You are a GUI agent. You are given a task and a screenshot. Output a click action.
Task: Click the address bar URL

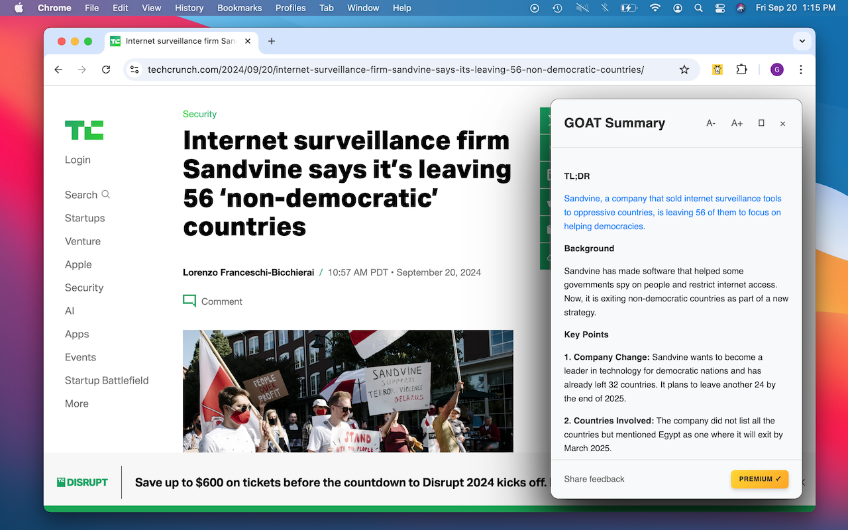pyautogui.click(x=396, y=70)
